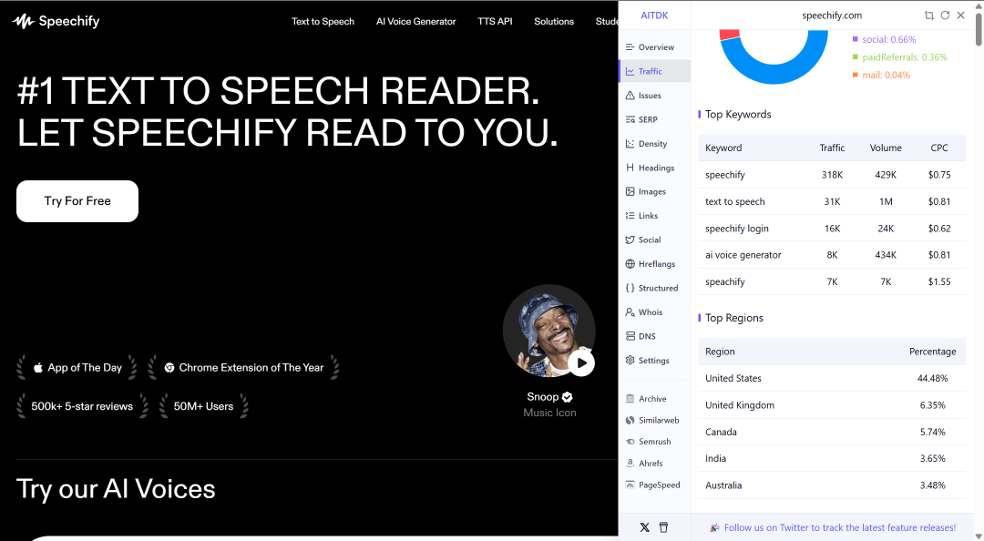Click the Try For Free button
This screenshot has height=541, width=984.
tap(77, 201)
